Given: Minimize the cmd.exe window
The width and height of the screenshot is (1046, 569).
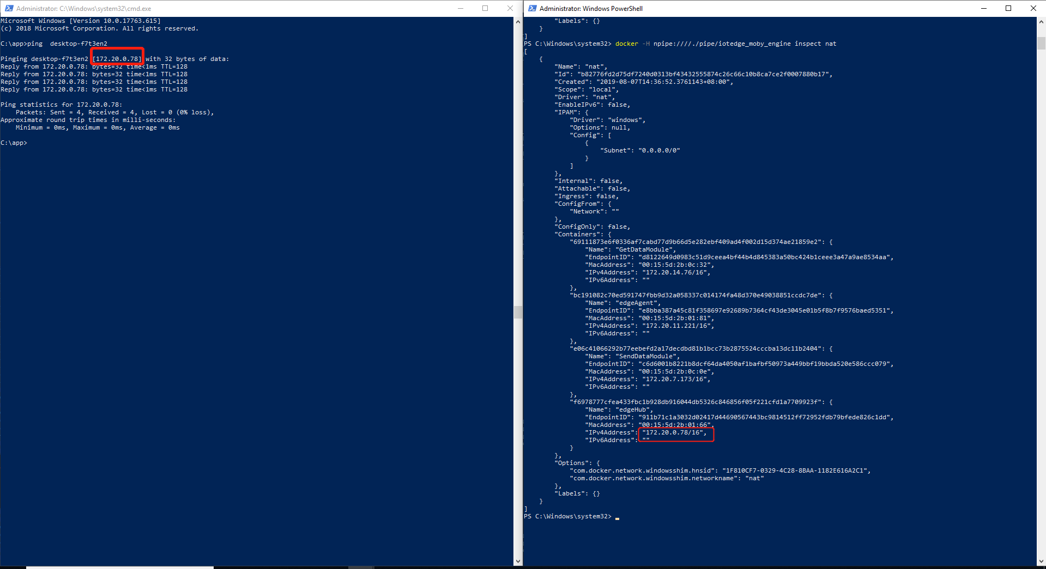Looking at the screenshot, I should click(461, 8).
